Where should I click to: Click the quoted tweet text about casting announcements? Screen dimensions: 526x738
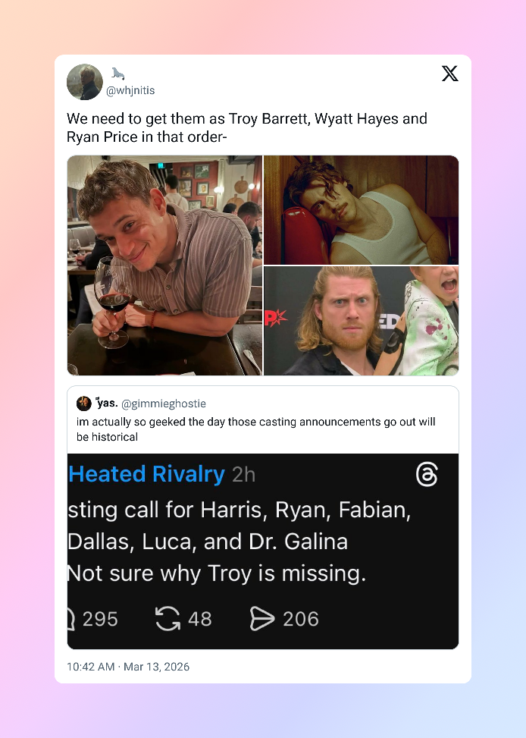point(256,429)
